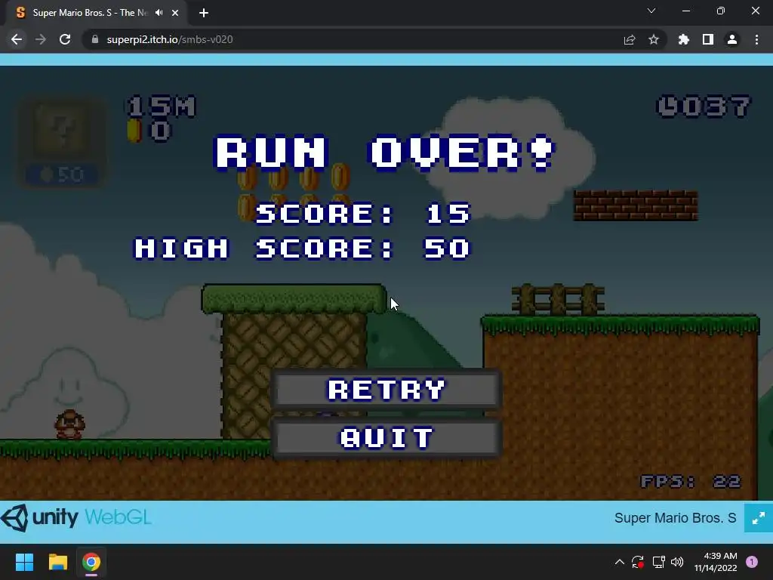Open the Chrome profile icon

[x=732, y=39]
